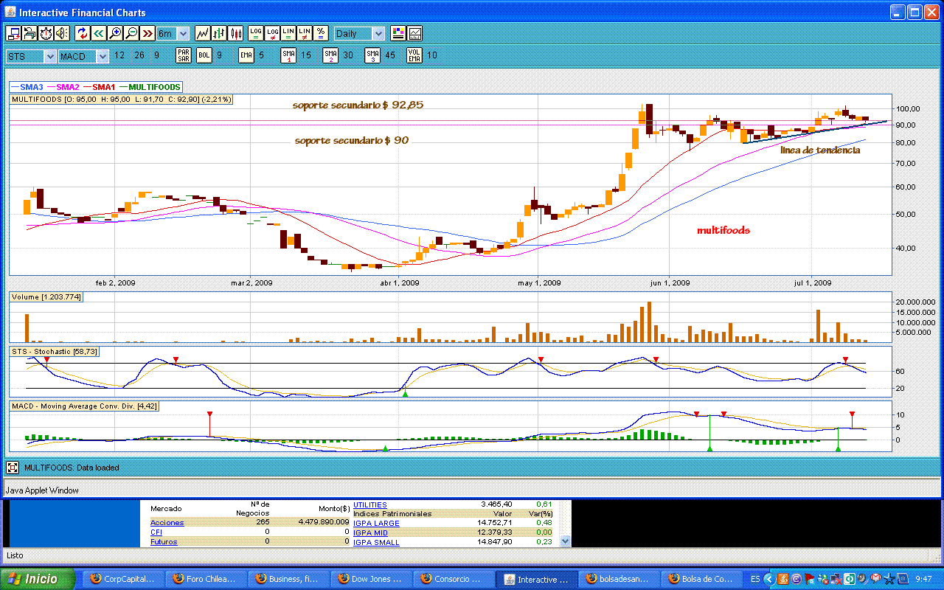Click the zoom in magnifier icon

tap(115, 33)
